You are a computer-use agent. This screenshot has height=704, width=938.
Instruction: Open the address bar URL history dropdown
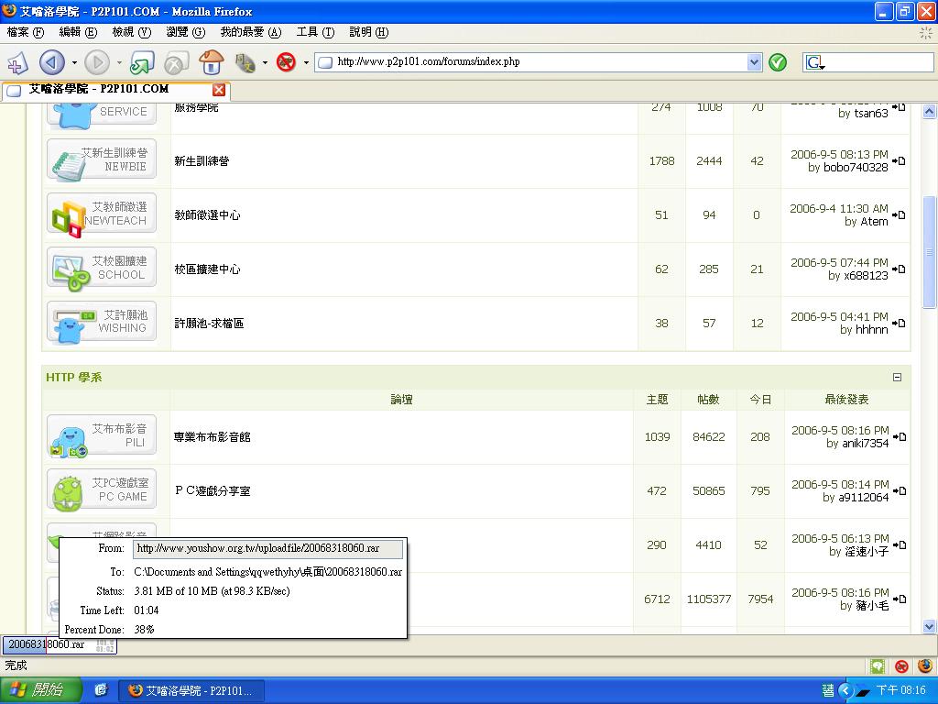(754, 62)
